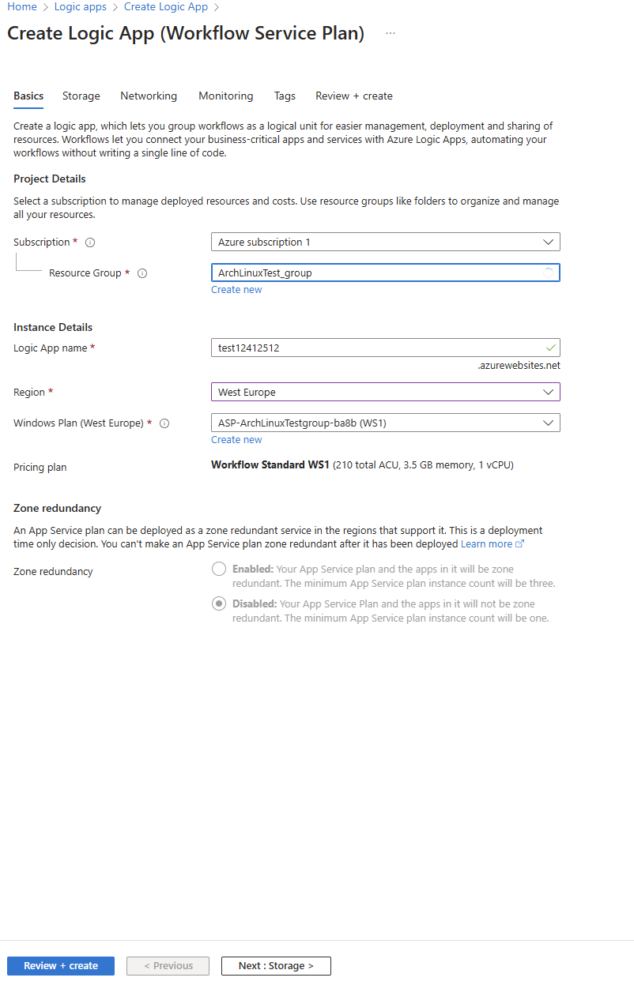
Task: Click the external link icon after Learn more
Action: (520, 544)
